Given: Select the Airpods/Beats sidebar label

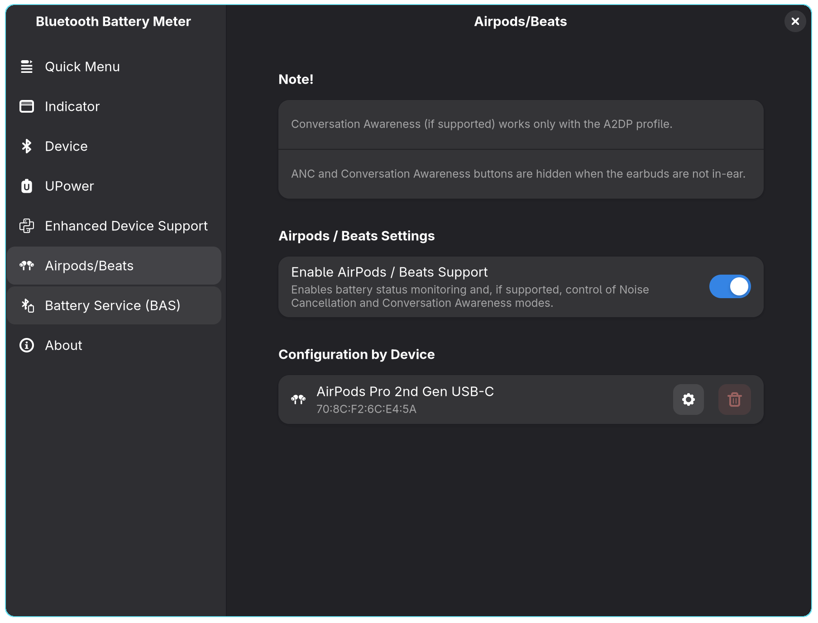Looking at the screenshot, I should (x=89, y=266).
